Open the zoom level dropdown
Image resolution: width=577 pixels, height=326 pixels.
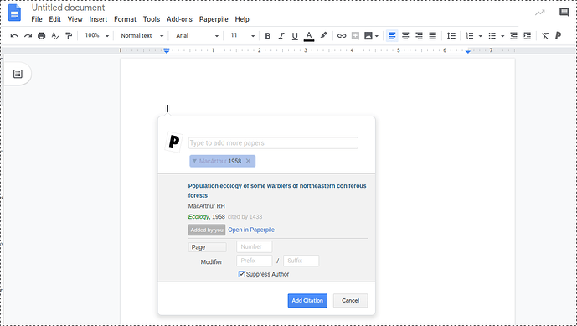(x=97, y=36)
